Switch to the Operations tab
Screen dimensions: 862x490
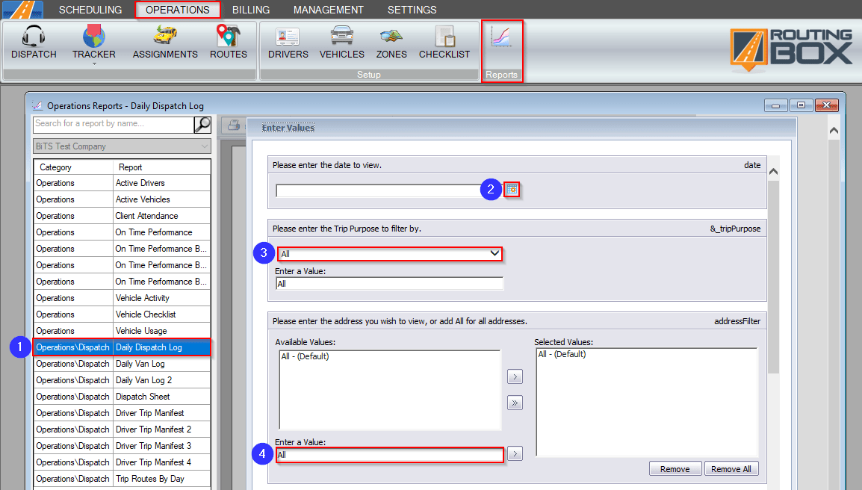point(178,10)
